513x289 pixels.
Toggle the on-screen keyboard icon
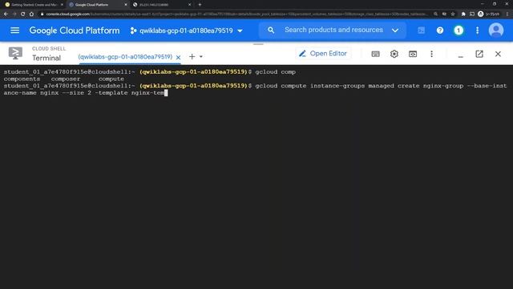tap(376, 54)
